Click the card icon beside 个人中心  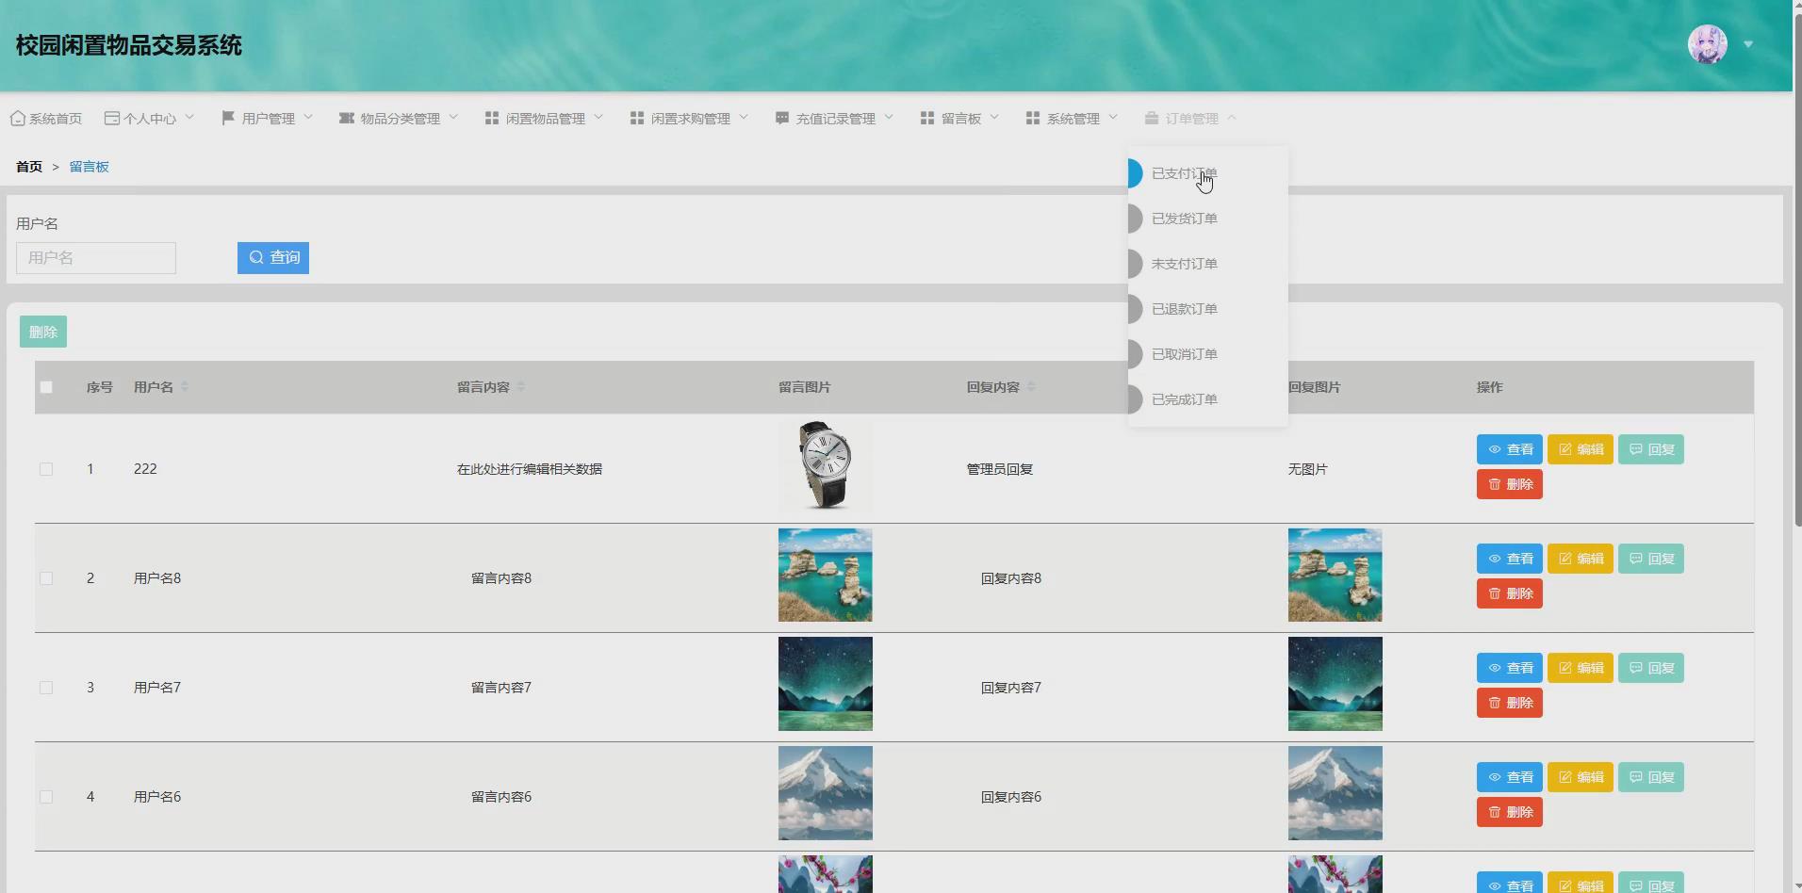pos(112,119)
